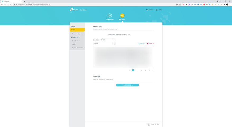Click into the log Search input field
The height and width of the screenshot is (127, 232).
[103, 44]
